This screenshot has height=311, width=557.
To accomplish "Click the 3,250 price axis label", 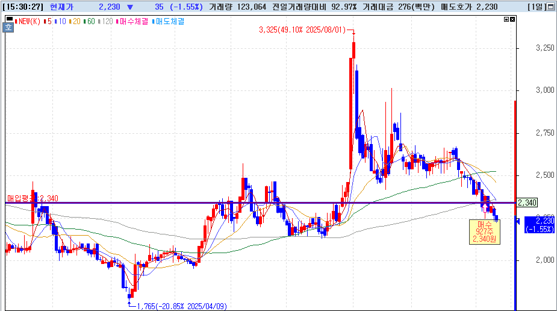I will [x=545, y=48].
